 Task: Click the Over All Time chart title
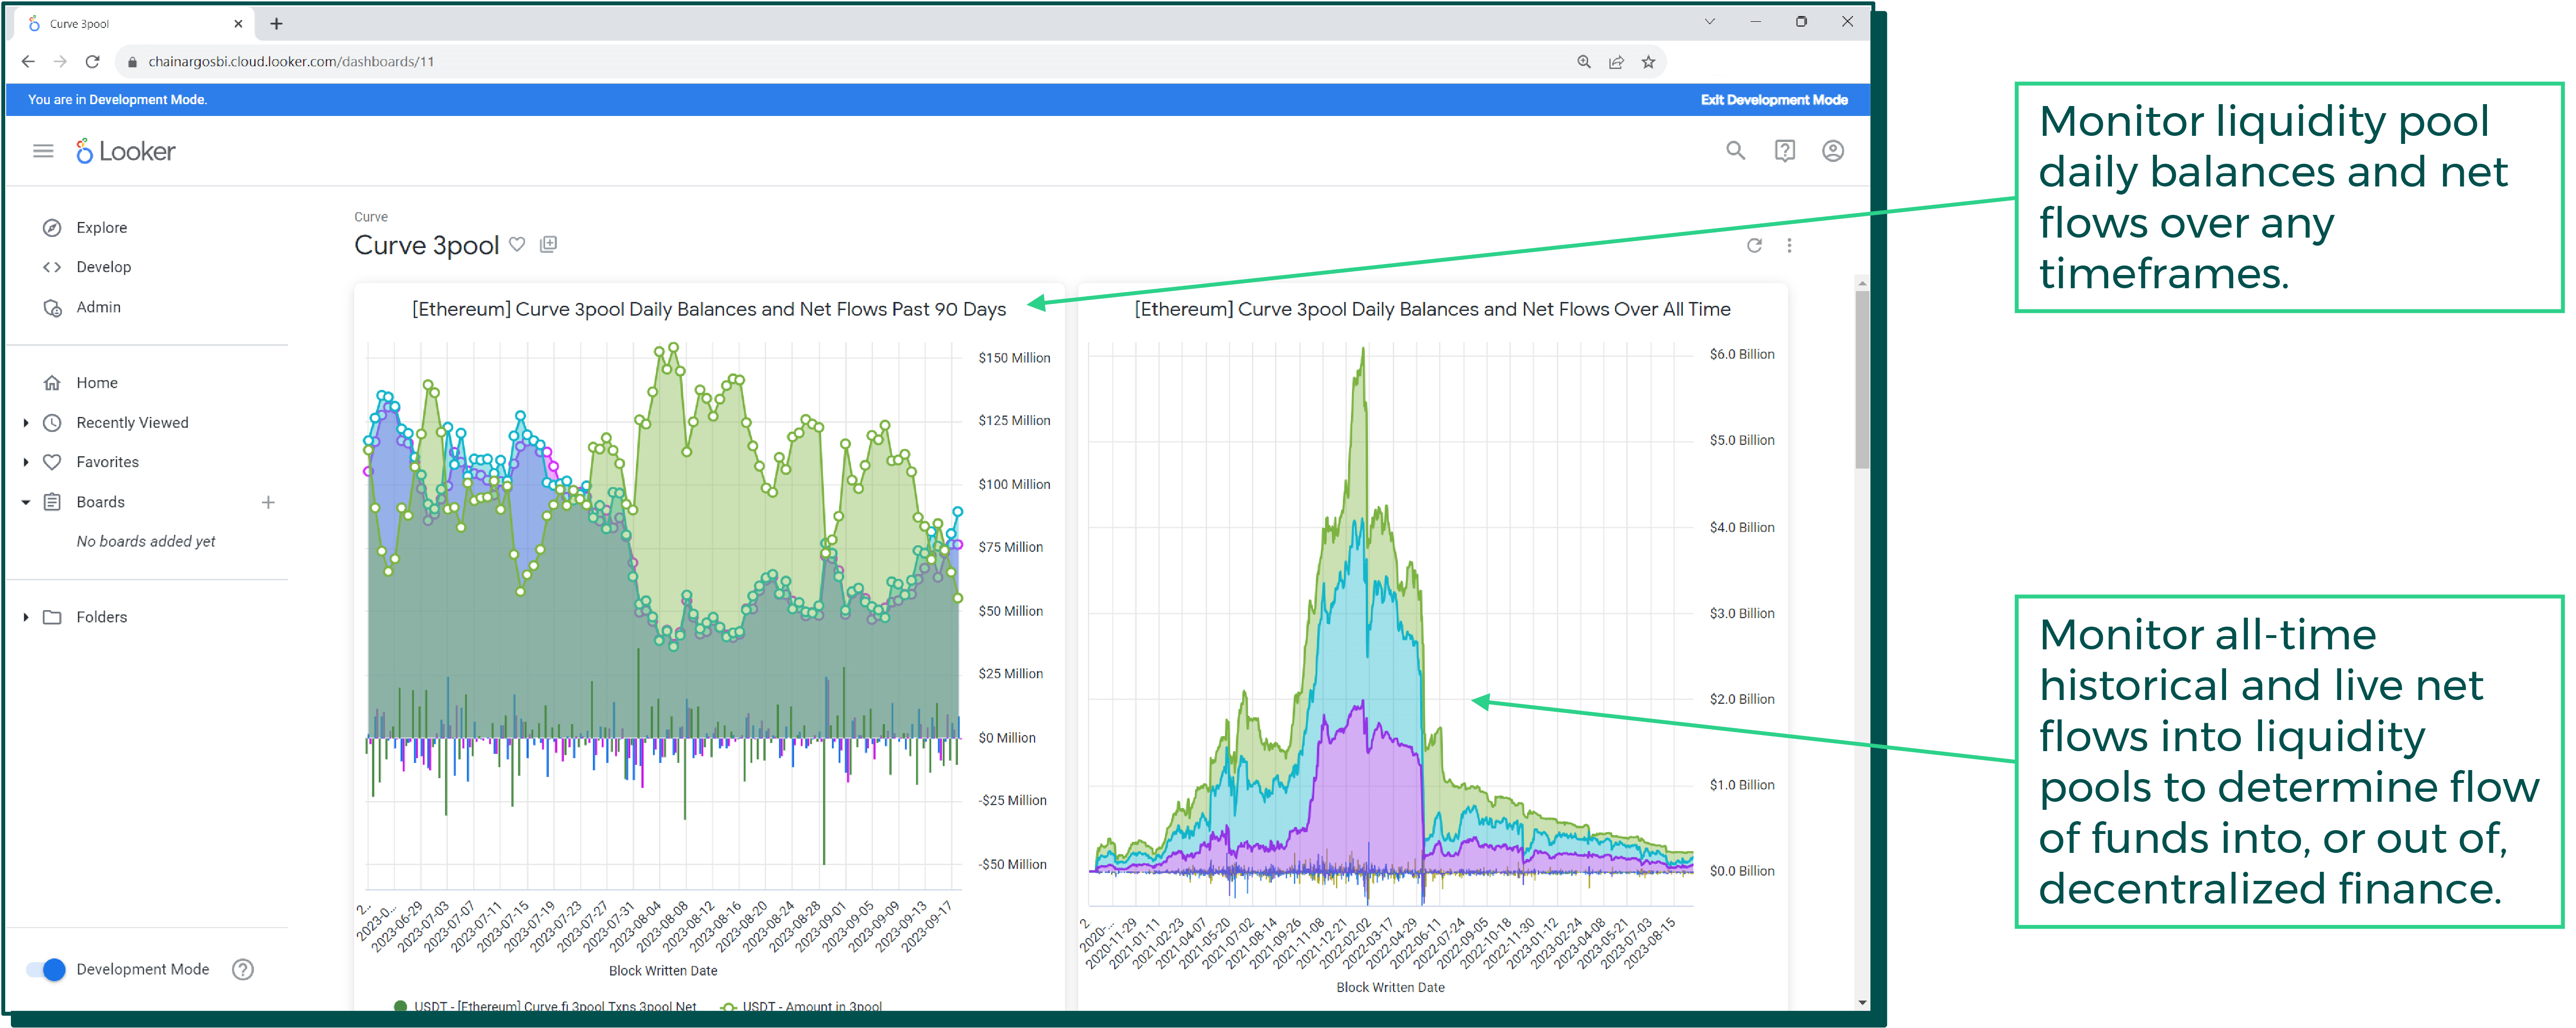pyautogui.click(x=1431, y=309)
